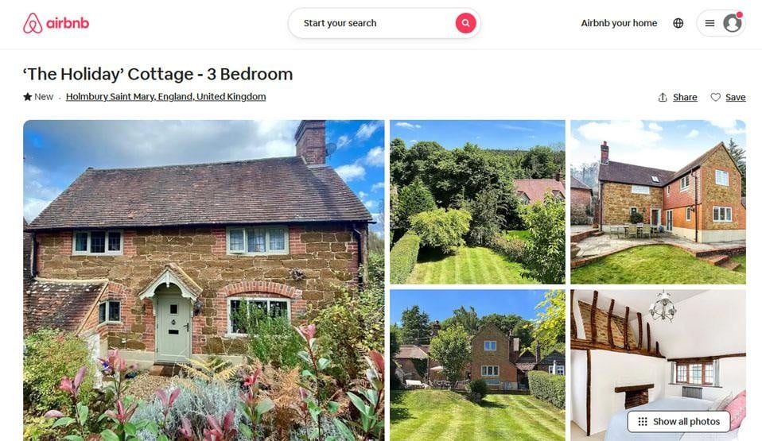Viewport: 762px width, 441px height.
Task: Click the grid icon on Show all photos
Action: point(643,422)
